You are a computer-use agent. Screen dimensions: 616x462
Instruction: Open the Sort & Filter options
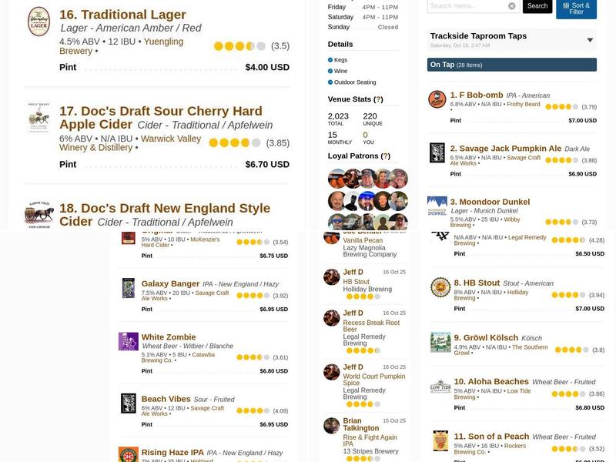(x=576, y=8)
